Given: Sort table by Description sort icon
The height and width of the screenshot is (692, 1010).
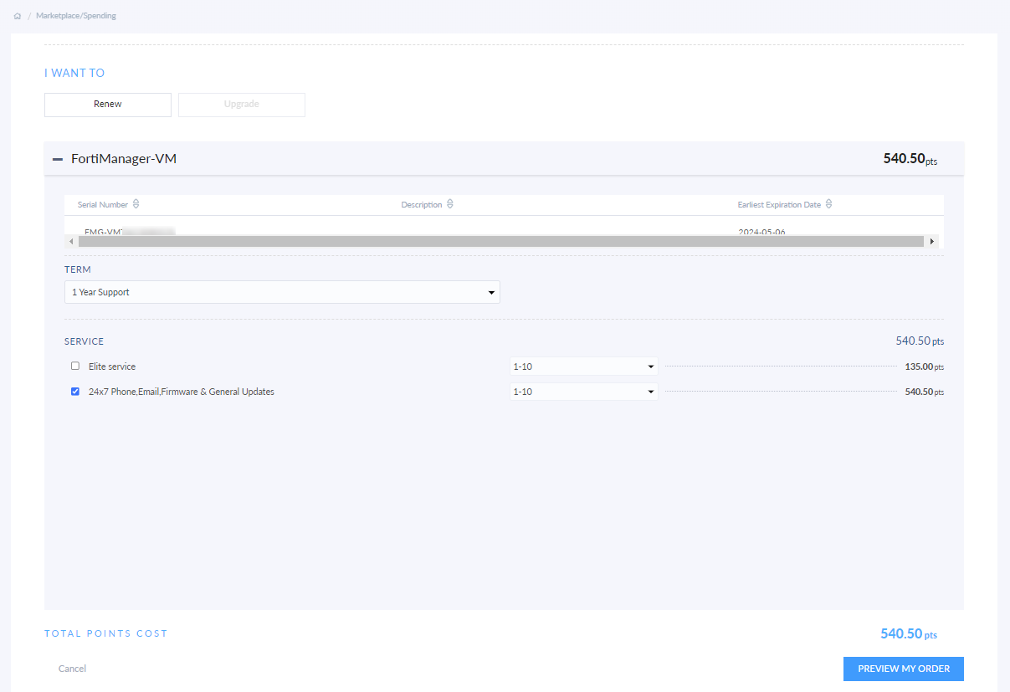Looking at the screenshot, I should pos(450,204).
